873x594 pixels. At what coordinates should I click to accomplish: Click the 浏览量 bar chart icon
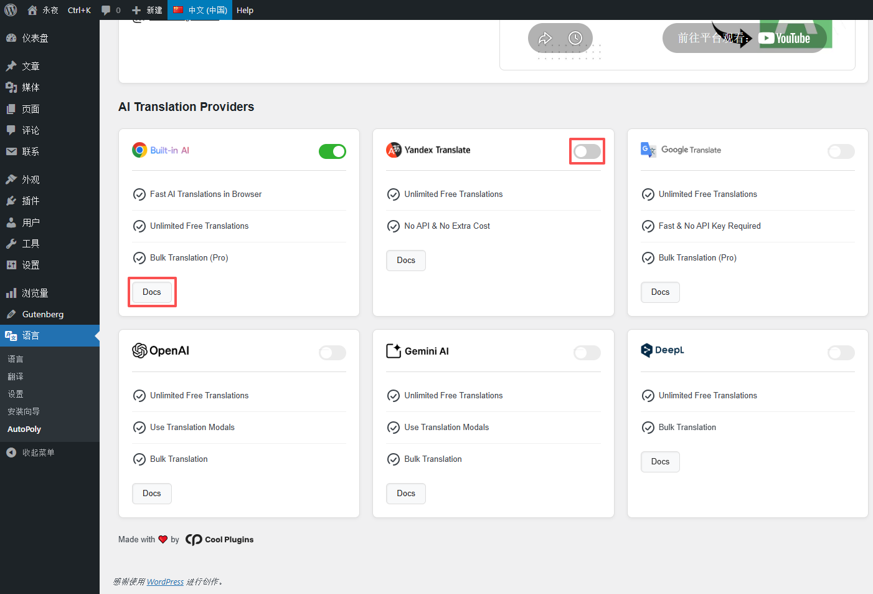[11, 293]
